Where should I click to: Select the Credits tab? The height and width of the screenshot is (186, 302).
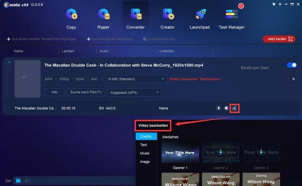(146, 136)
